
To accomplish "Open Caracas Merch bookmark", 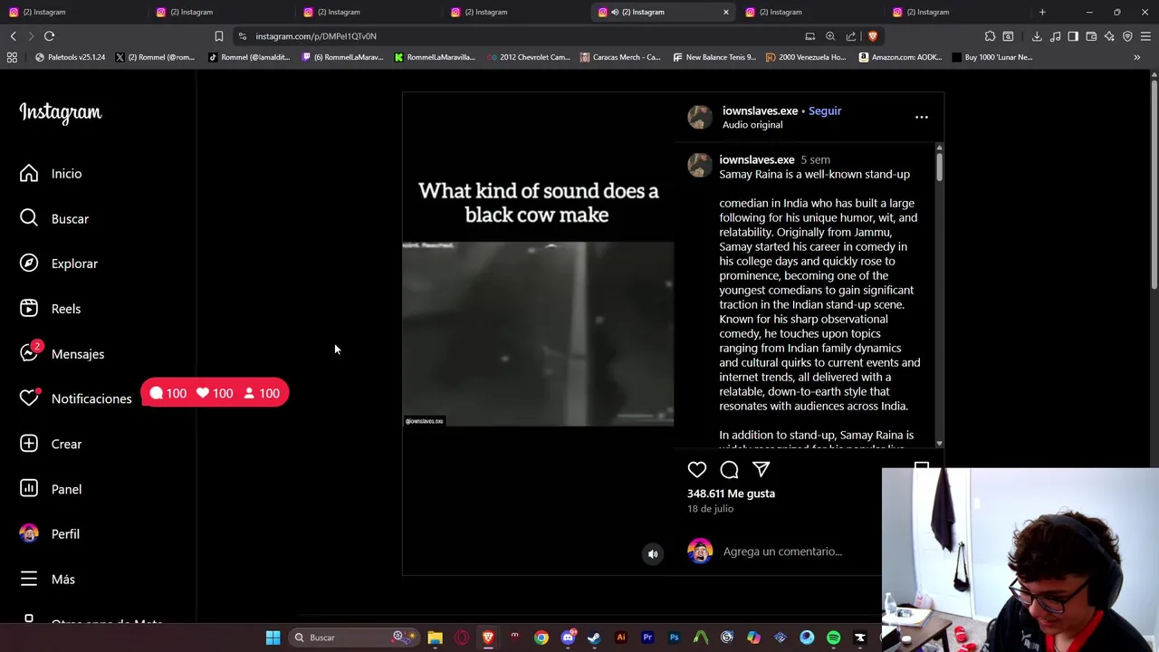I will click(x=620, y=57).
